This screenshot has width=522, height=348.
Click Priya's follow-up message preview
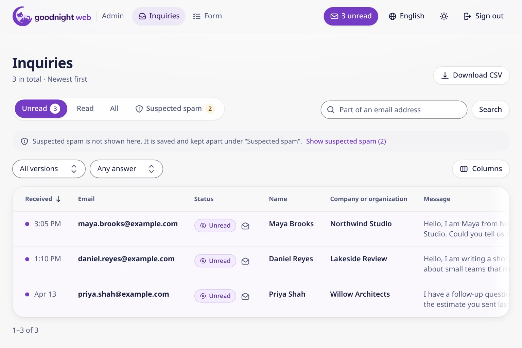point(466,299)
